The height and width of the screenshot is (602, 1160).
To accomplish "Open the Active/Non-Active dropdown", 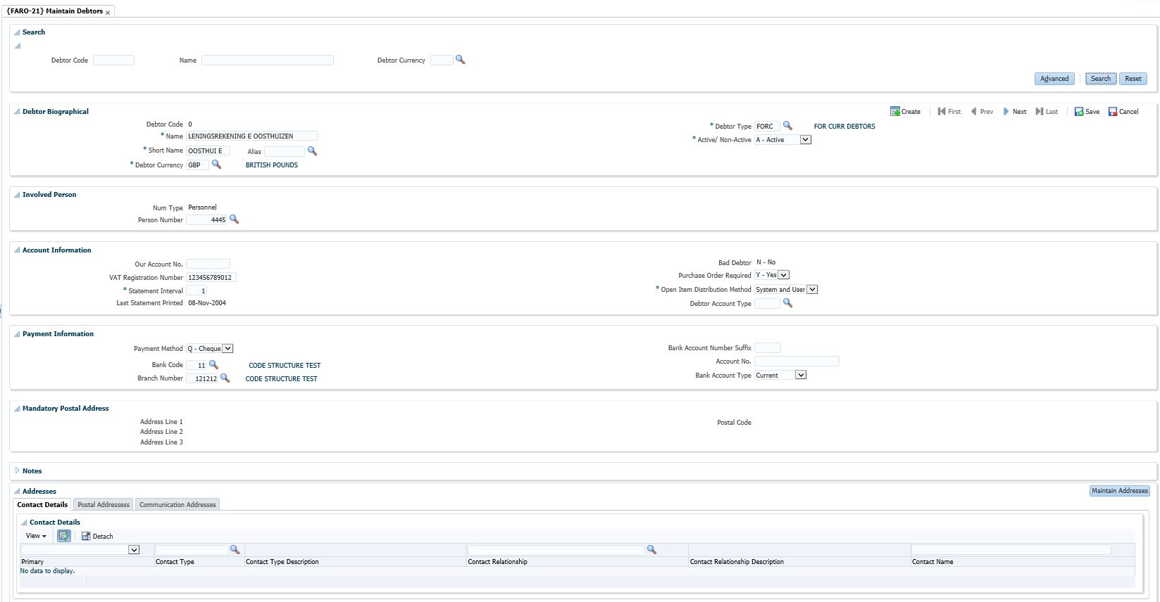I will [806, 140].
